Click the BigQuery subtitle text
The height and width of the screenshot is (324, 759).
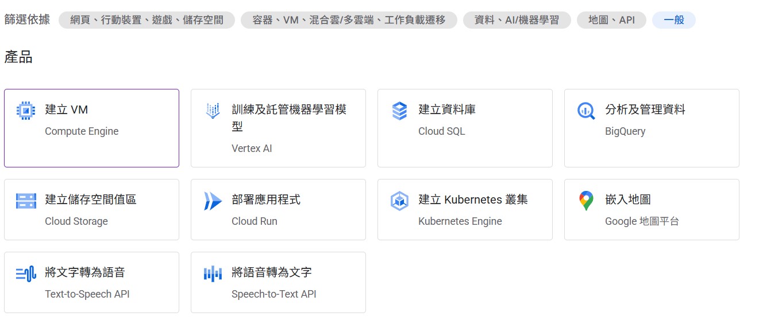625,131
